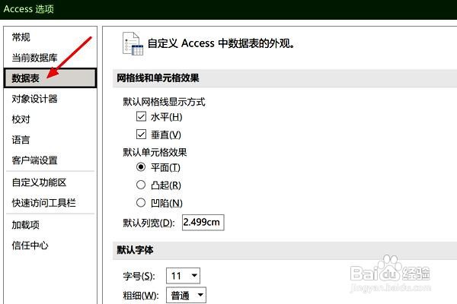This screenshot has height=304, width=457.
Task: Click the 默认列宽 input field
Action: point(203,223)
